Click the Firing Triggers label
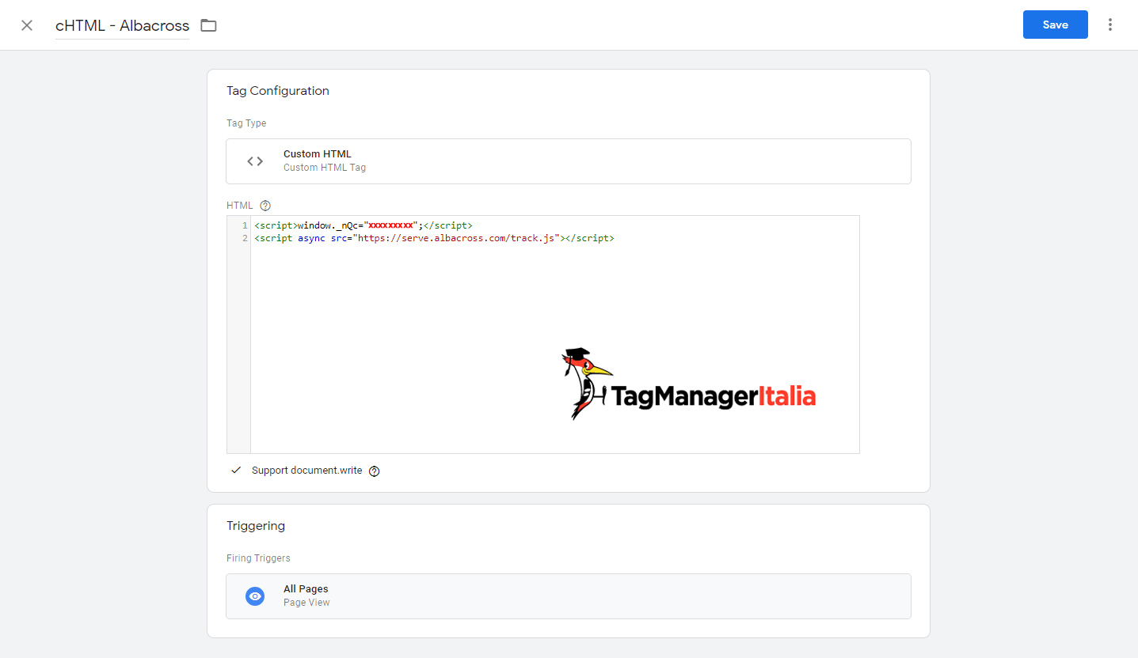This screenshot has width=1138, height=658. tap(258, 558)
